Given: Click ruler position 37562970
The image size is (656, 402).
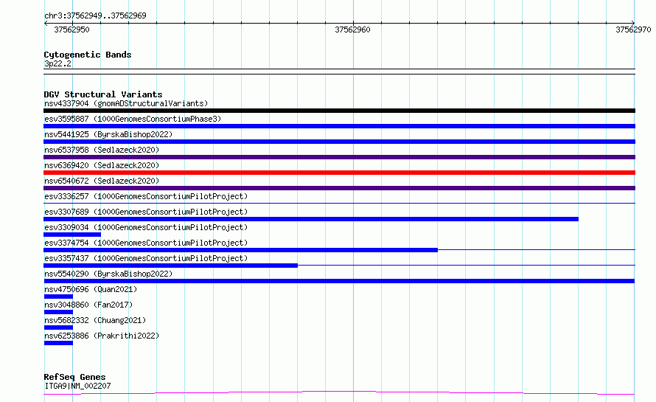Looking at the screenshot, I should (633, 30).
